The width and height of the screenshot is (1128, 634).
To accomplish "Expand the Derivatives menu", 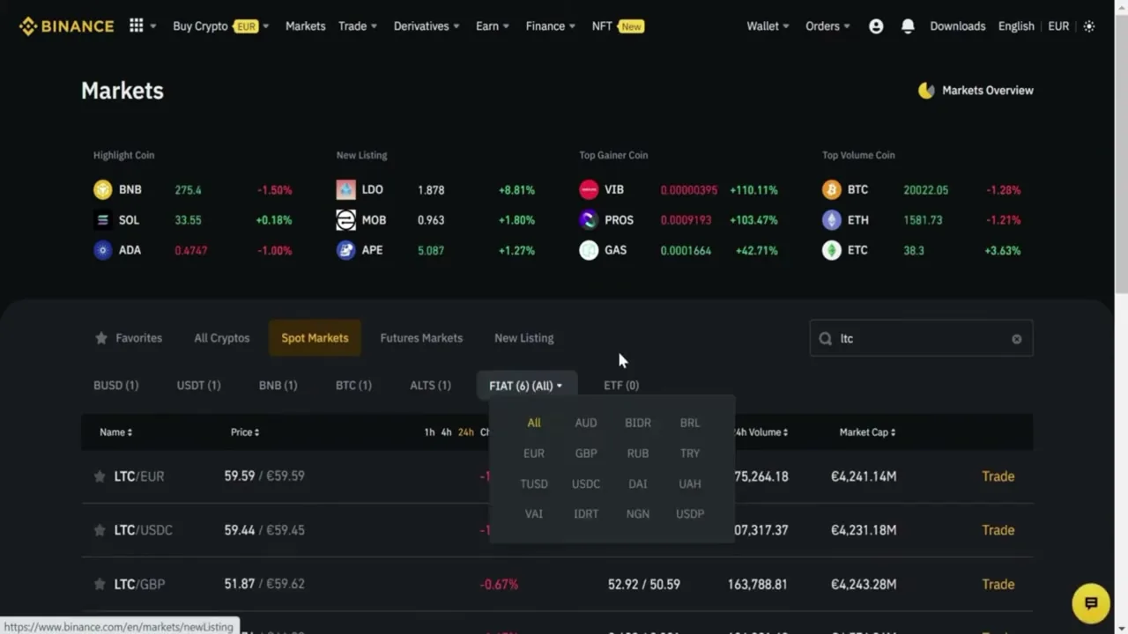I will [427, 26].
